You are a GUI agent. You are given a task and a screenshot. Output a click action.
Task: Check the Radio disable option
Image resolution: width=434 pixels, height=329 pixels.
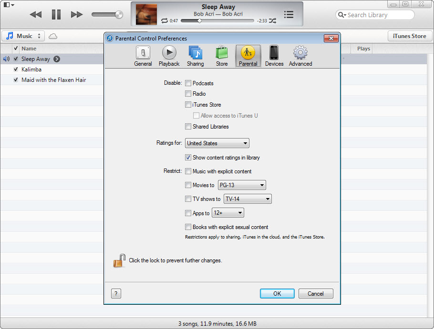(x=188, y=94)
